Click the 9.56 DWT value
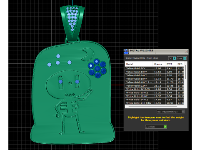The height and width of the screenshot is (150, 200). click(x=169, y=89)
